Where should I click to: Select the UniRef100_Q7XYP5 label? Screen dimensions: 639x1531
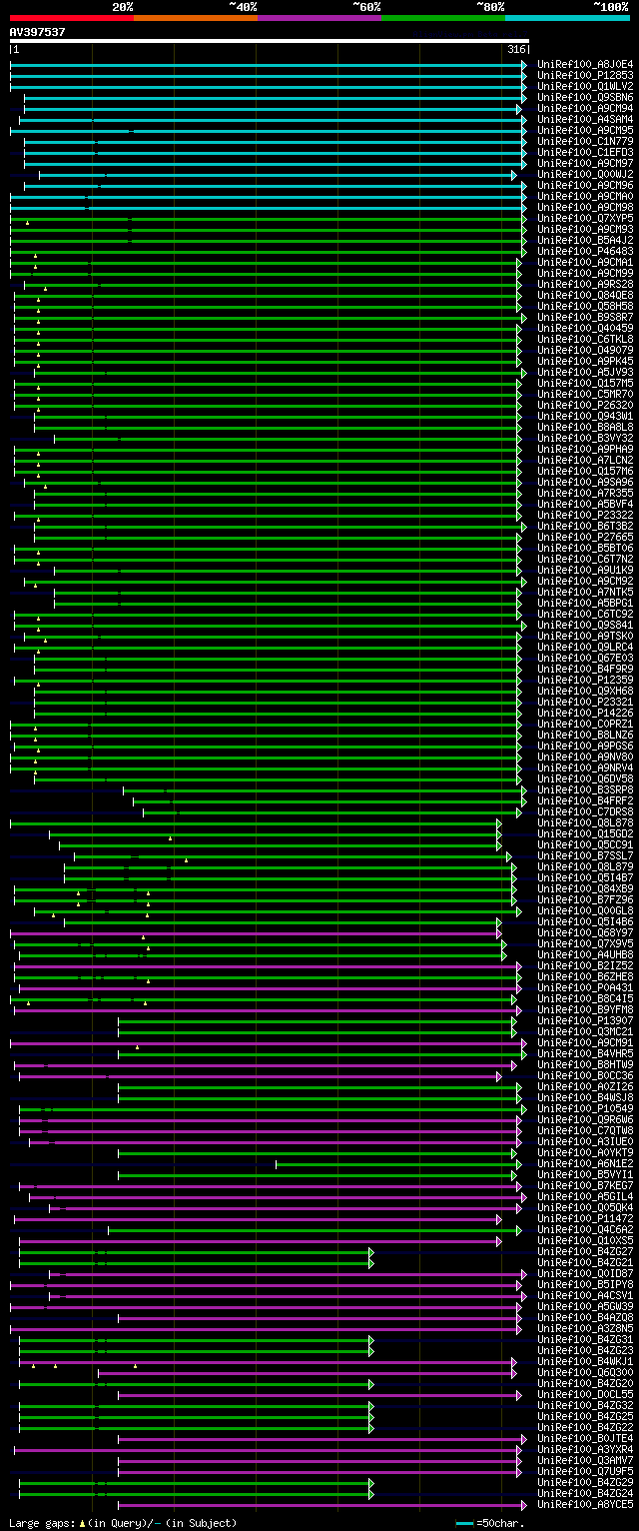585,218
